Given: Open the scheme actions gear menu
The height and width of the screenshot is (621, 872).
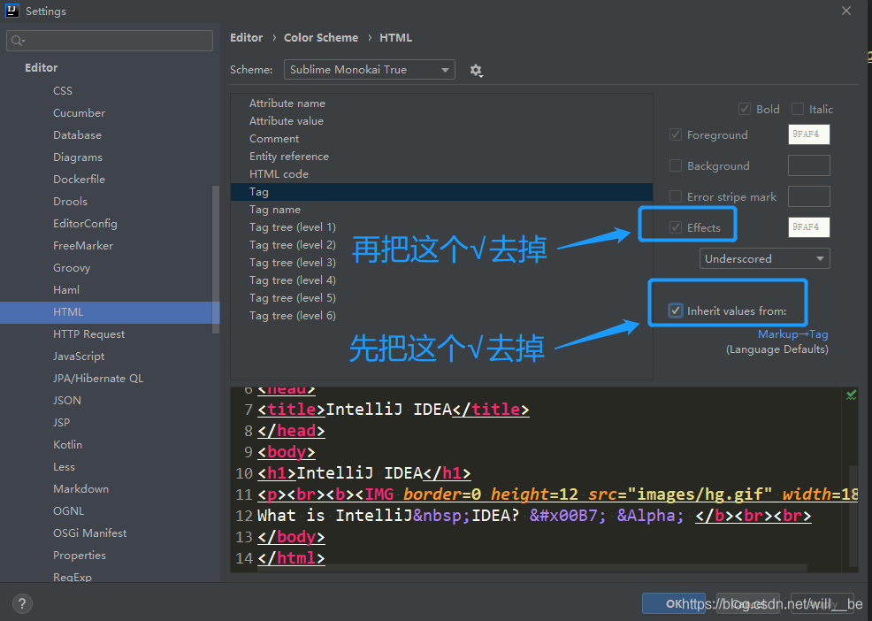Looking at the screenshot, I should tap(476, 70).
